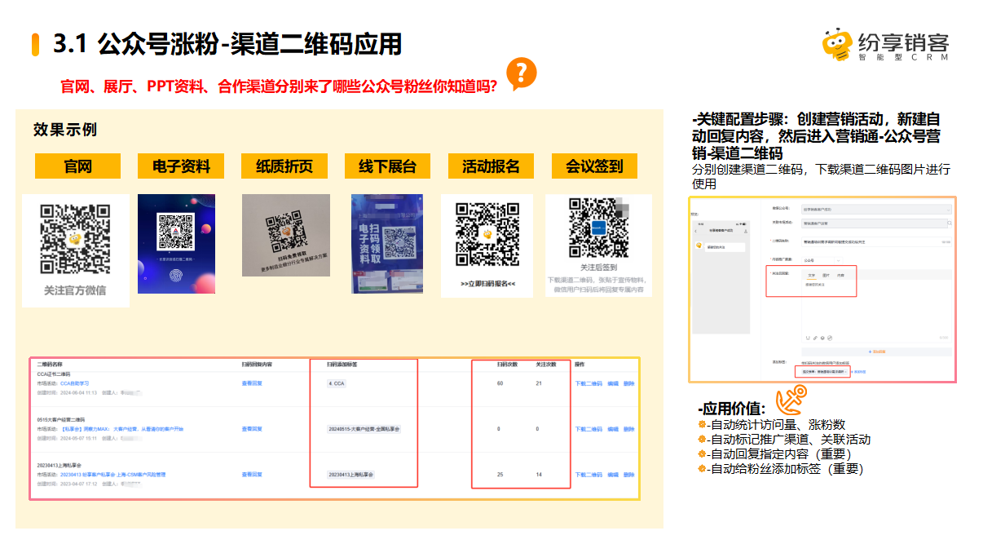Click the 扫码添加标签 column header
The width and height of the screenshot is (983, 553).
[x=342, y=365]
